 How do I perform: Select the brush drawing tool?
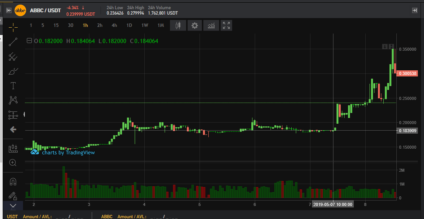tap(13, 71)
